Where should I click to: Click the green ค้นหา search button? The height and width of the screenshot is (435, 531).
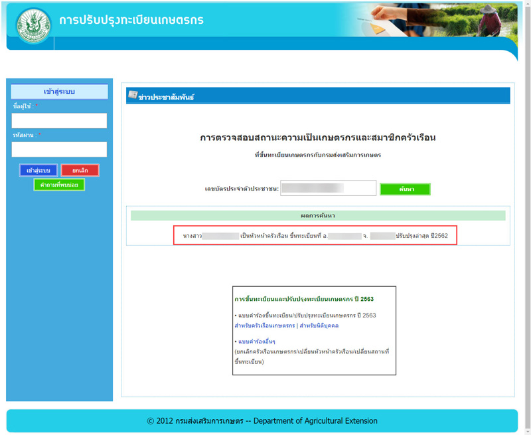[405, 189]
